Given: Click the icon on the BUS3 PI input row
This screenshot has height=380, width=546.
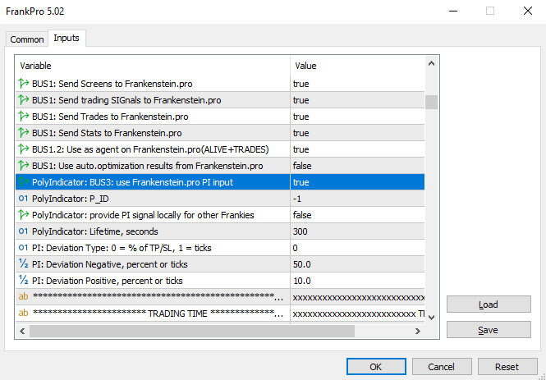Looking at the screenshot, I should tap(23, 182).
